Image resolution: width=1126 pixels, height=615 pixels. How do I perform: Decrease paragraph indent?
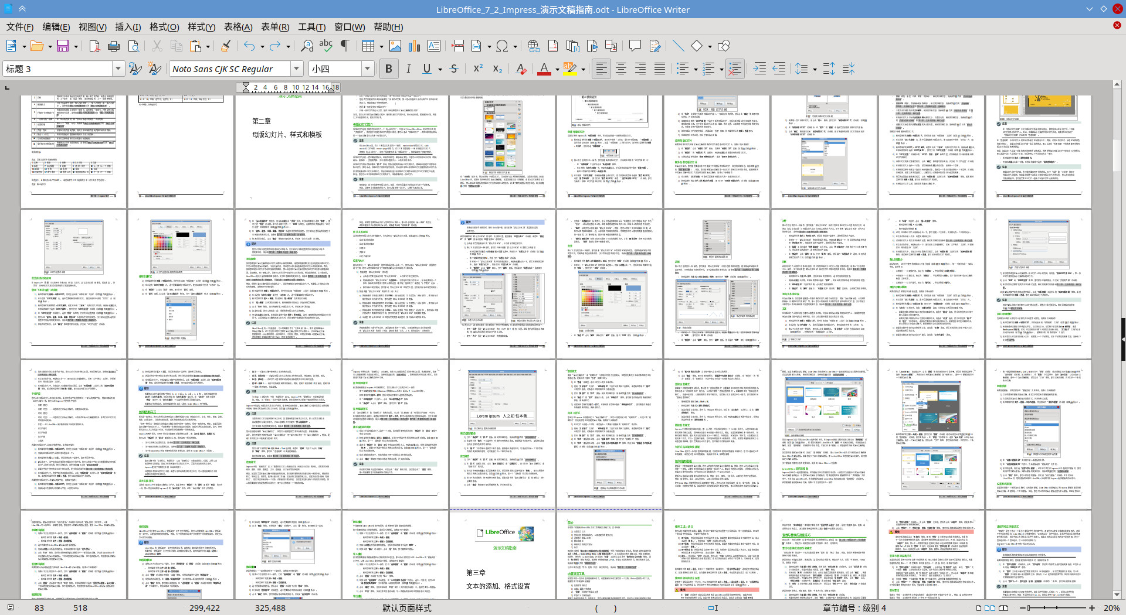(x=779, y=69)
